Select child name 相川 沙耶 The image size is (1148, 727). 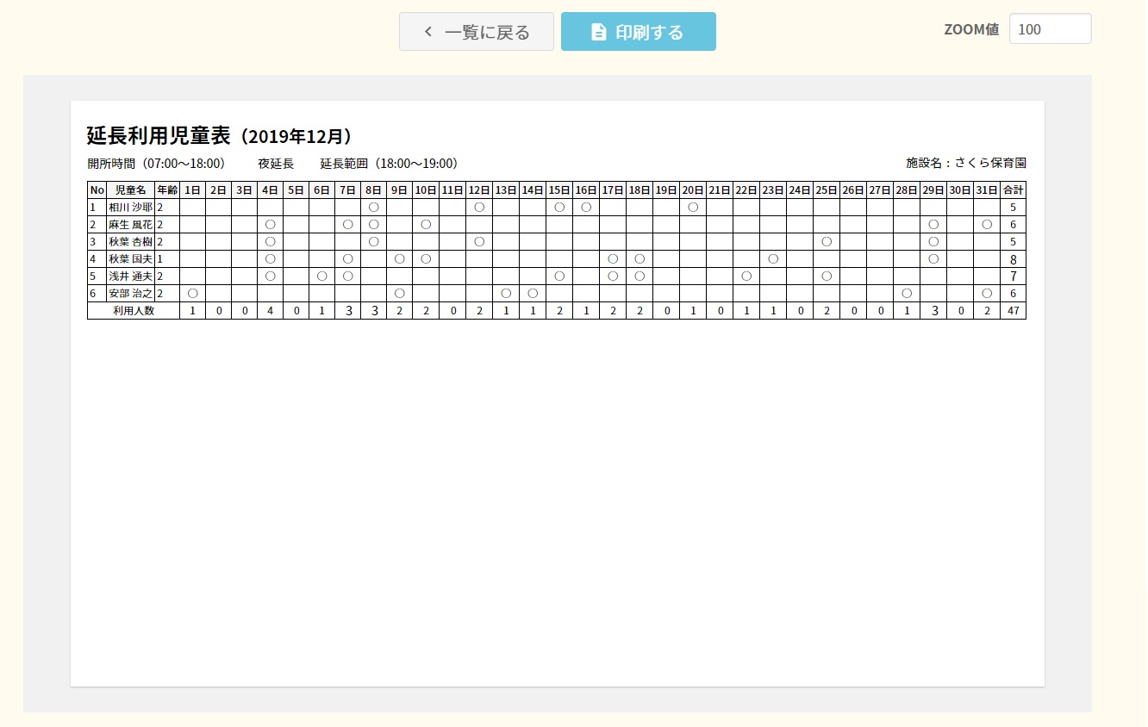pos(130,208)
